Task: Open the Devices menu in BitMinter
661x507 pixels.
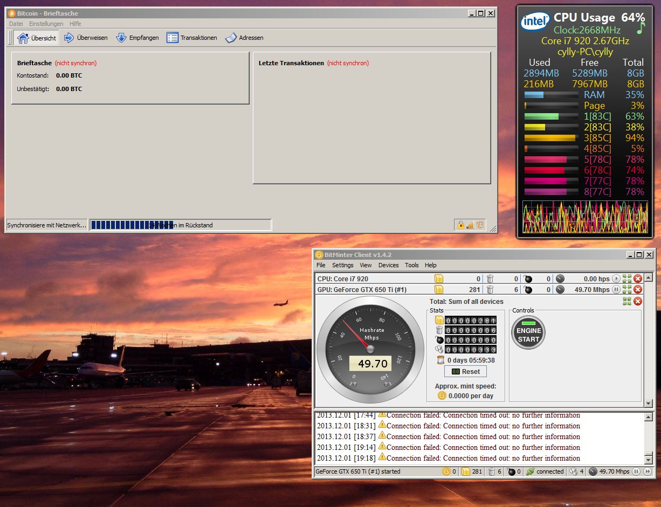Action: 388,265
